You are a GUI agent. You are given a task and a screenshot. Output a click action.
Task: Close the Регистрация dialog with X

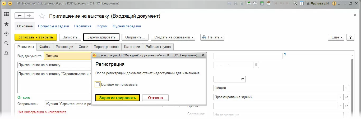tap(203, 55)
